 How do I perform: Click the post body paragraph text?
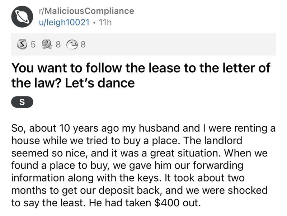143,161
